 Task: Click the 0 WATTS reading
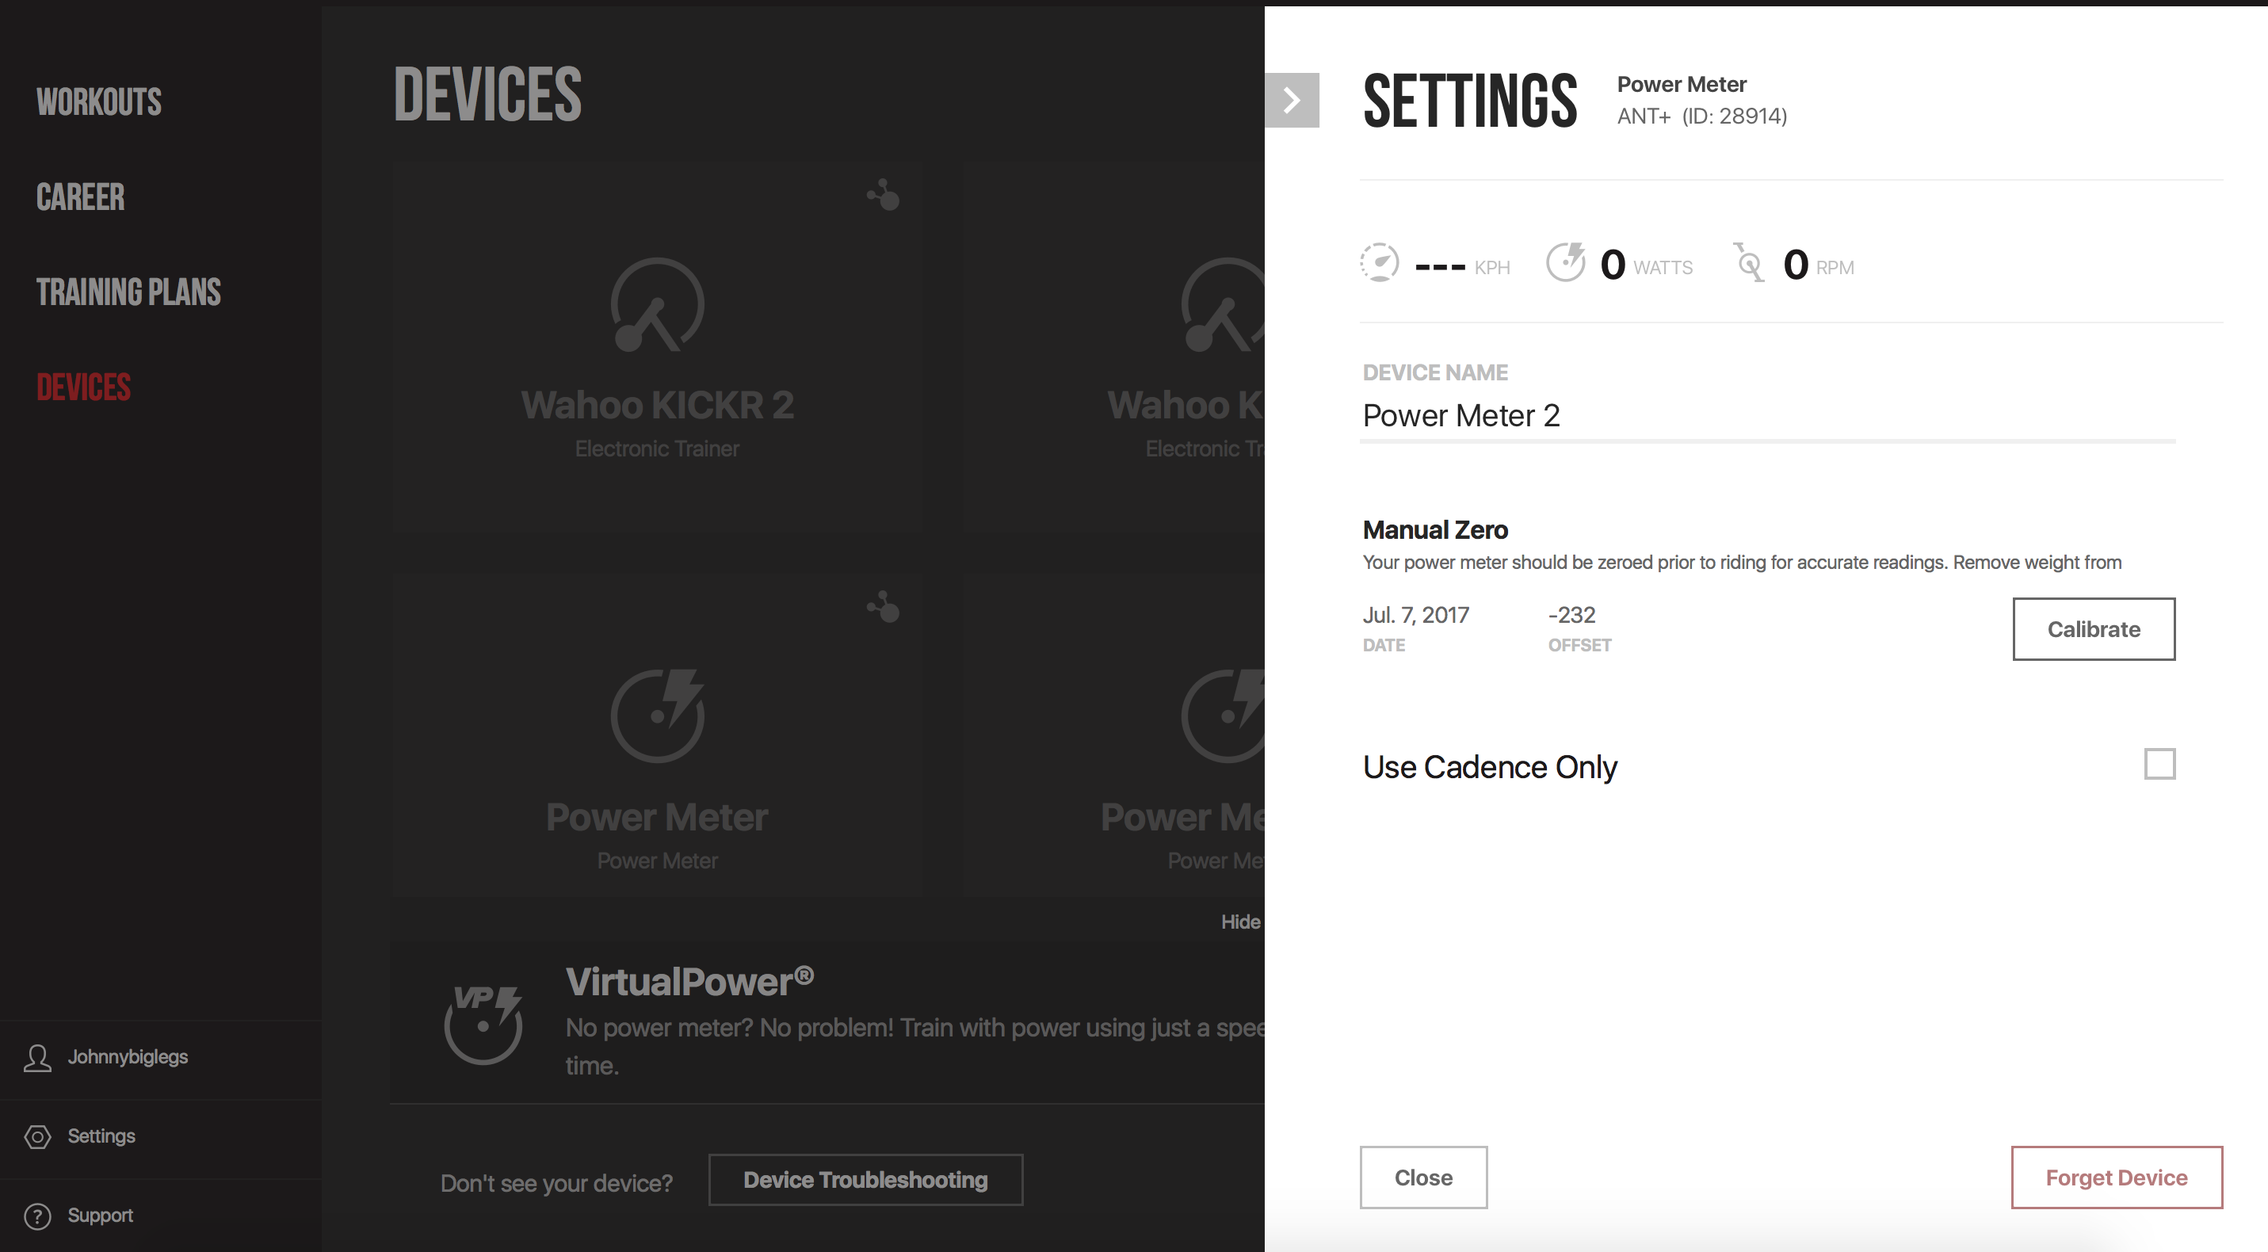1646,264
